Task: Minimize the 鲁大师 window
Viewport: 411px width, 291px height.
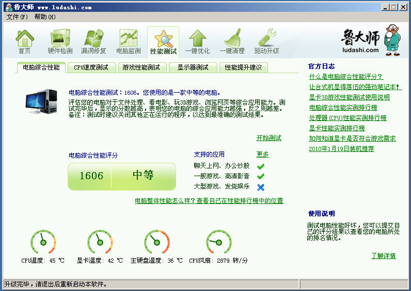Action: point(385,7)
